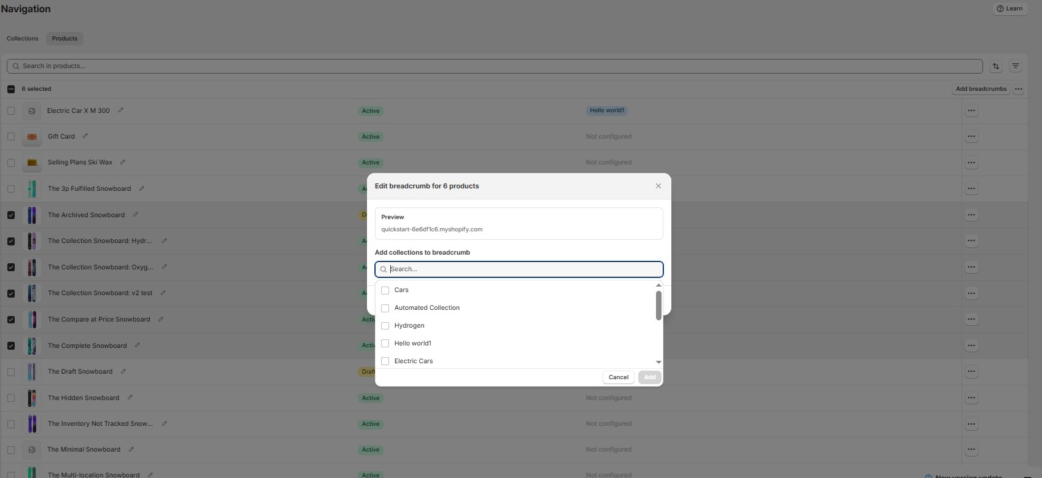
Task: Switch to the Products tab
Action: pos(64,39)
